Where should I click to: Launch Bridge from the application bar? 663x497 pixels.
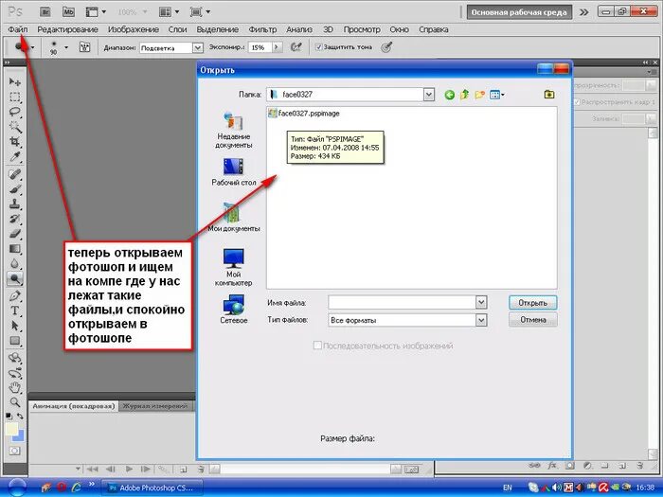click(45, 11)
